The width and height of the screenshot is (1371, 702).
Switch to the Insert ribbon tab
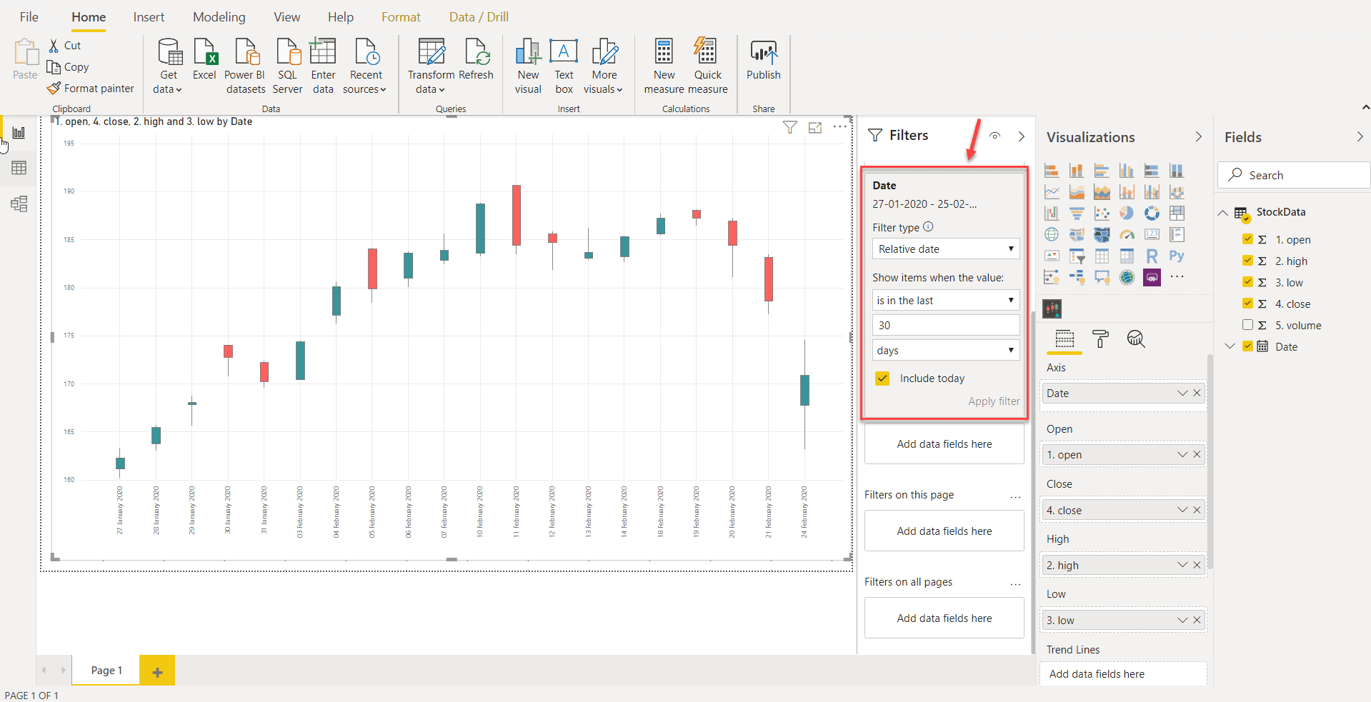coord(149,17)
